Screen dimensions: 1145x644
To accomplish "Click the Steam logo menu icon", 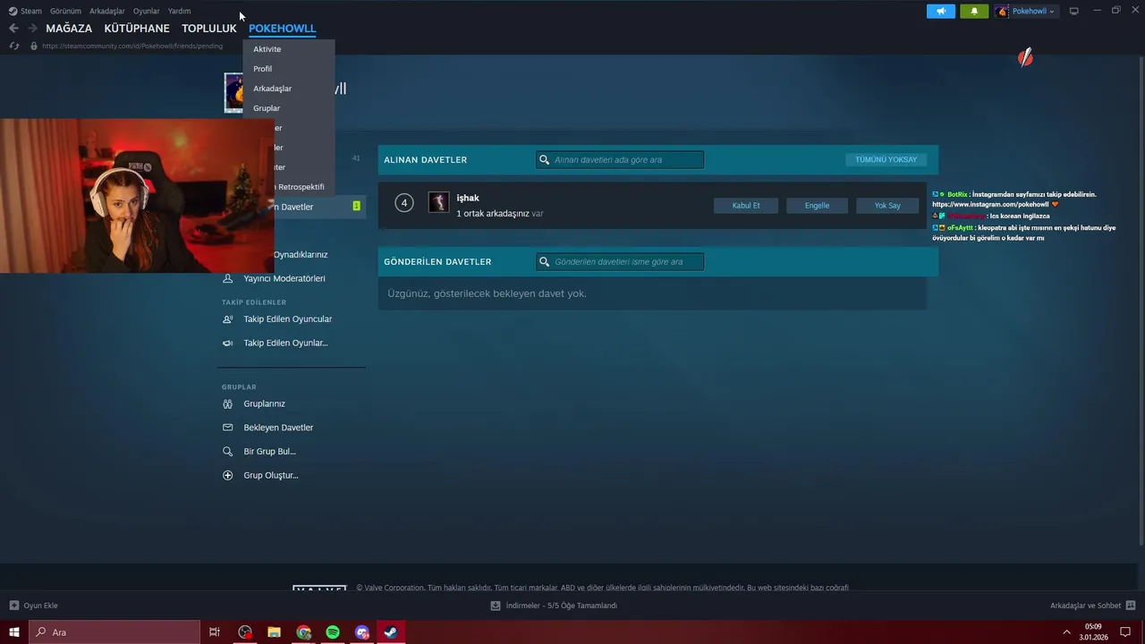I will coord(13,11).
